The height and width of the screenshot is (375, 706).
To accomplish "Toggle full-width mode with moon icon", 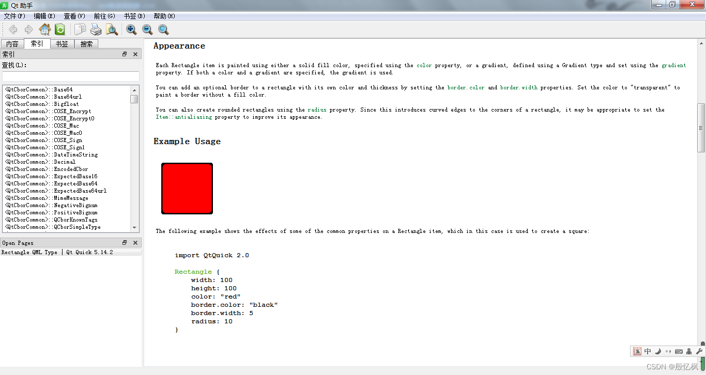I will click(x=657, y=351).
